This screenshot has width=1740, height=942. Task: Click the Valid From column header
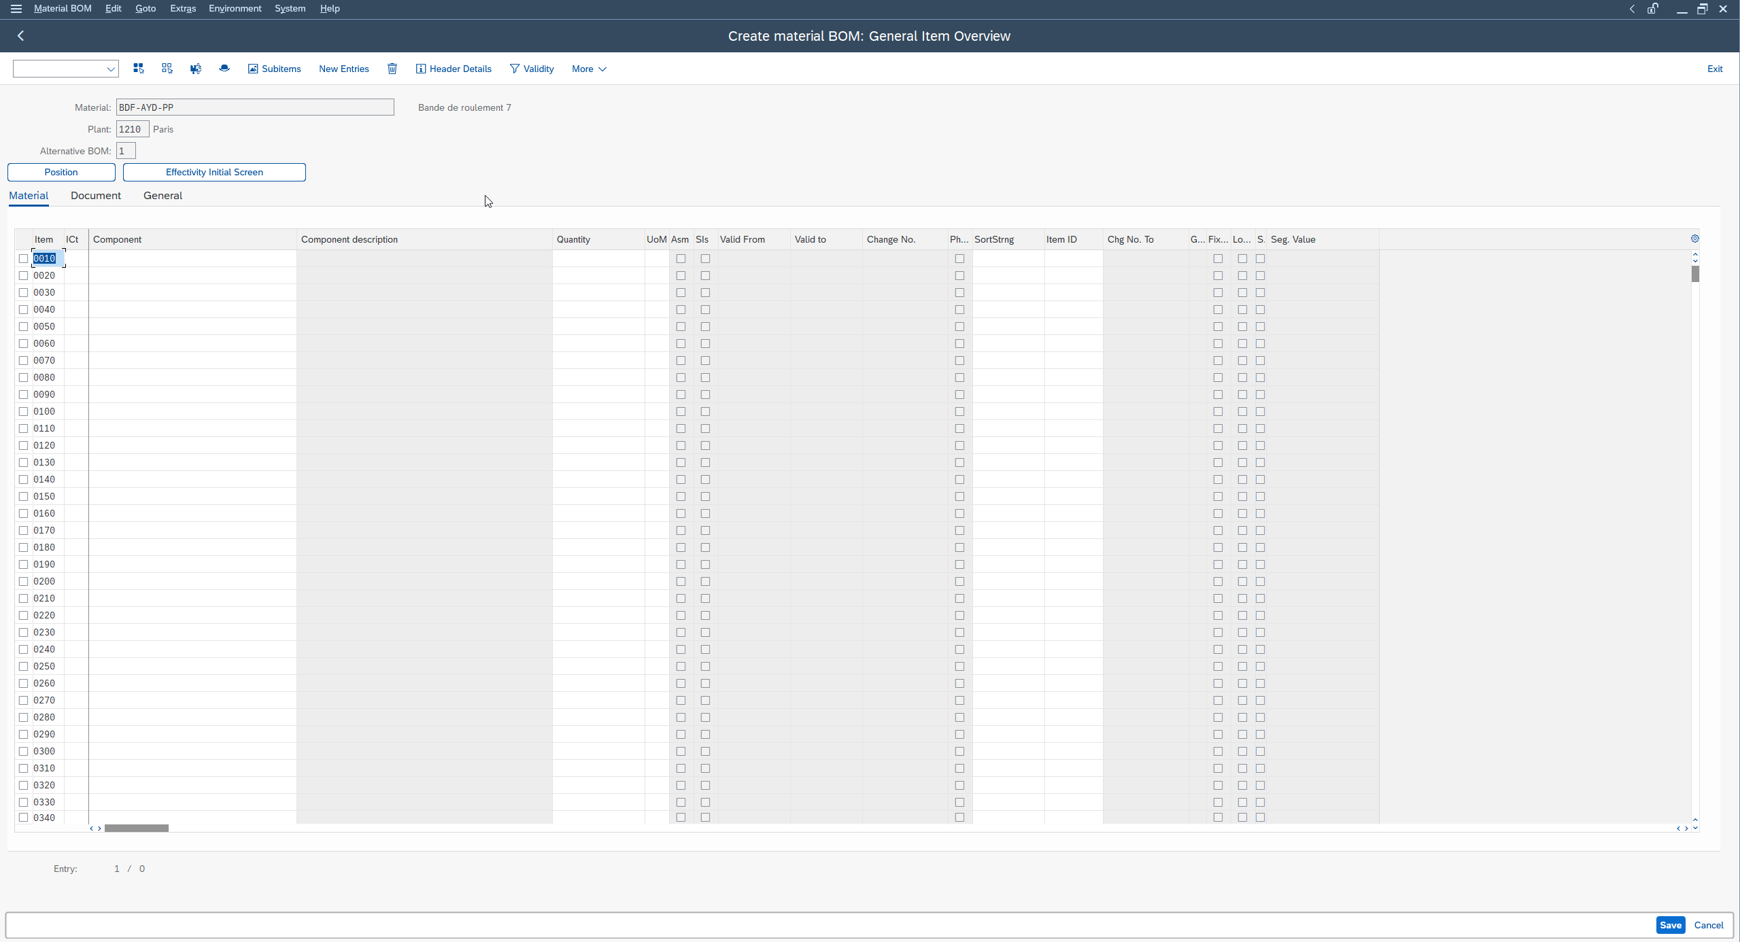click(x=754, y=239)
